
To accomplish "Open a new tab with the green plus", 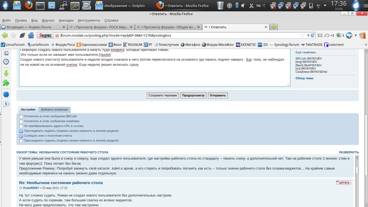I will [274, 27].
